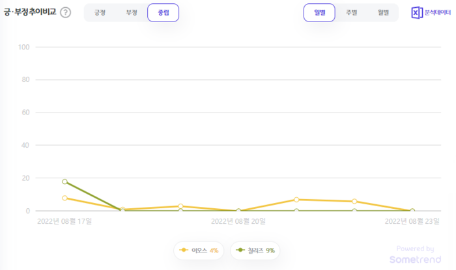The height and width of the screenshot is (270, 456).
Task: Switch to 월별 monthly view
Action: pyautogui.click(x=383, y=12)
